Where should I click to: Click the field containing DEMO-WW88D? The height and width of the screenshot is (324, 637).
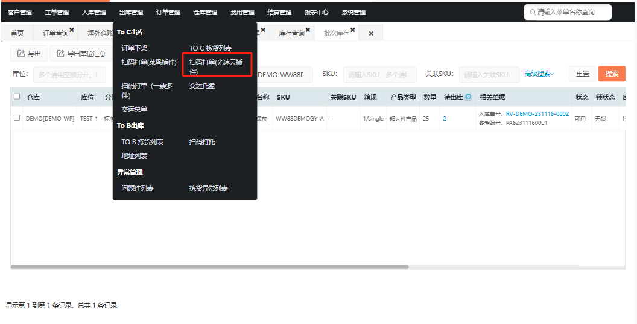pyautogui.click(x=285, y=75)
